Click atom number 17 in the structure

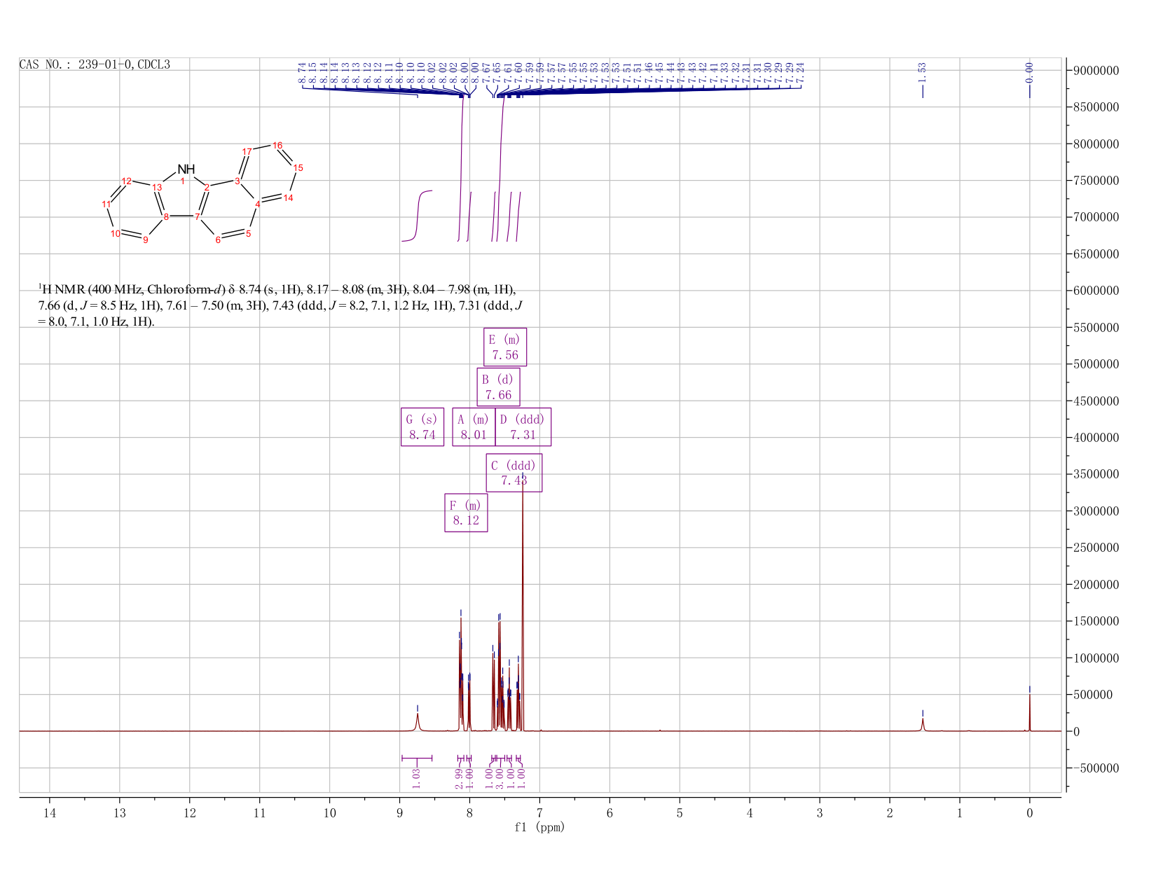coord(247,151)
